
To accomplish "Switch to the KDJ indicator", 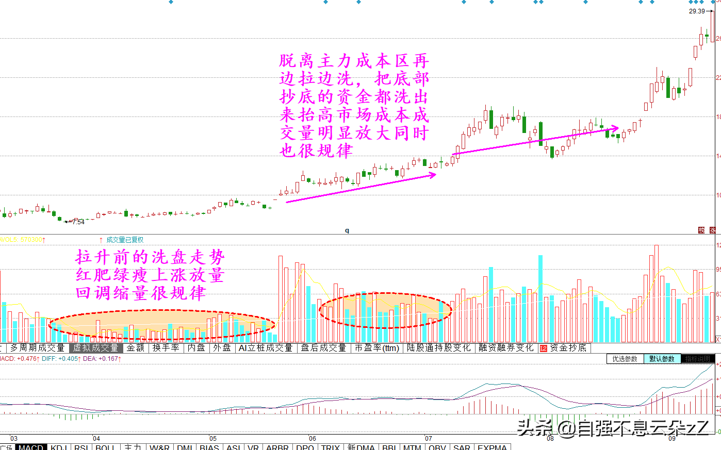I will 59,447.
